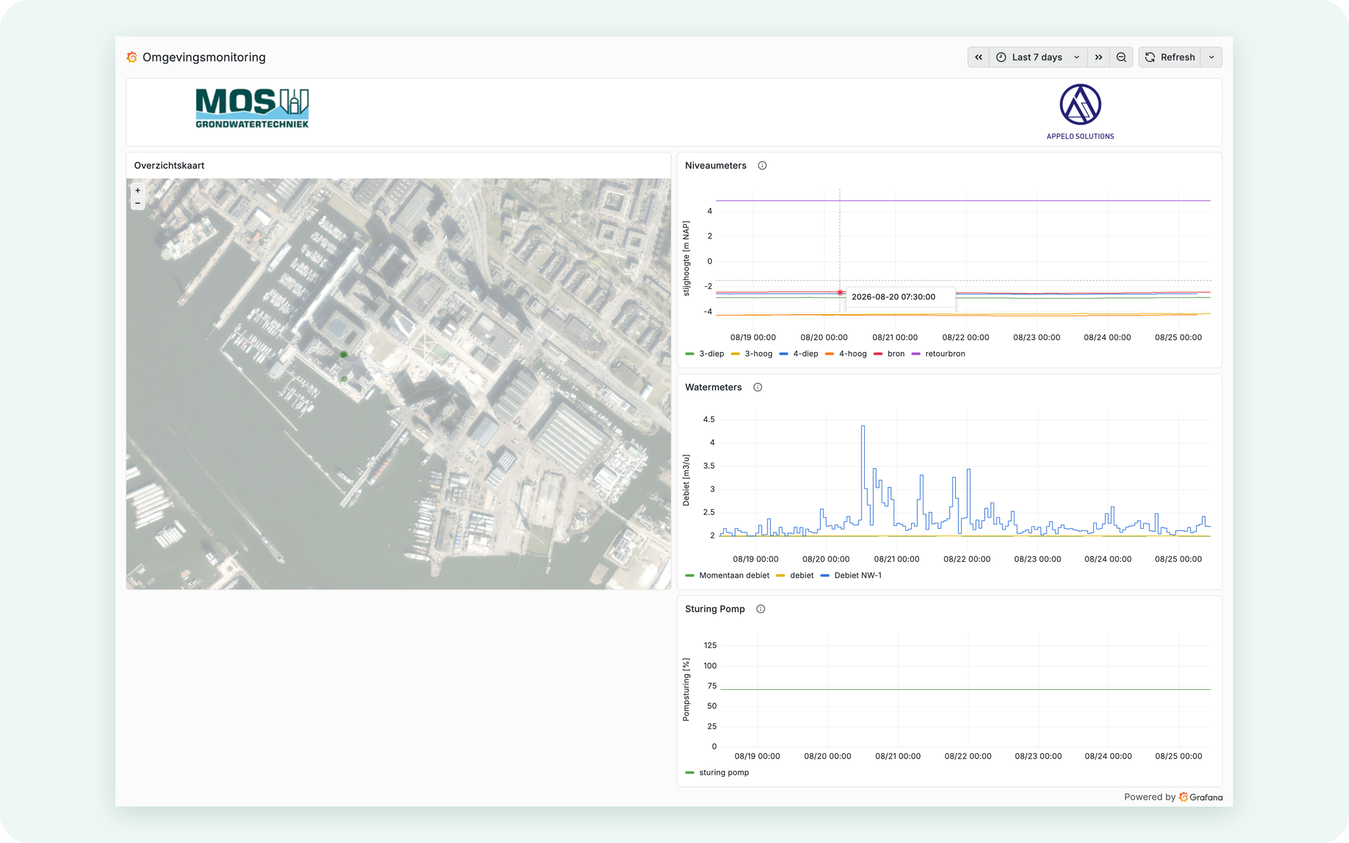Viewport: 1349px width, 843px height.
Task: Zoom in on the map with plus
Action: pyautogui.click(x=138, y=191)
